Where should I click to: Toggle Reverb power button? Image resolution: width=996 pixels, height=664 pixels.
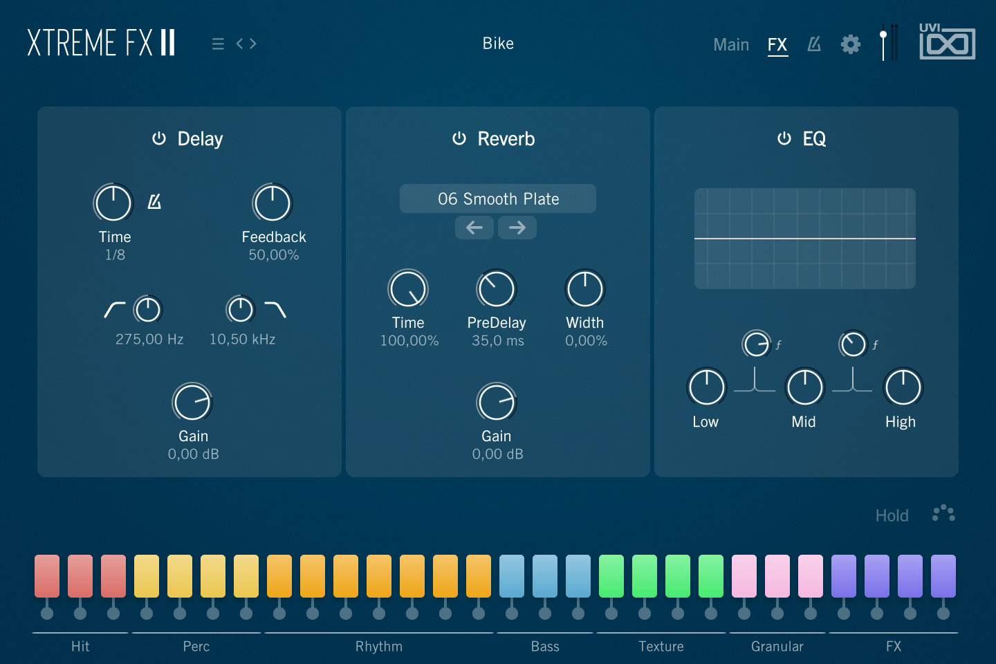459,138
